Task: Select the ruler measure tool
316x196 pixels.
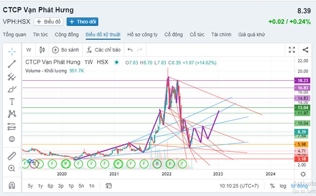Action: click(x=12, y=156)
